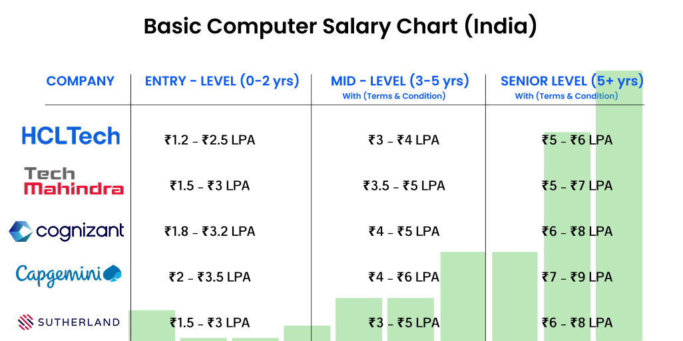Click the Tech Mahindra logo

[x=73, y=181]
